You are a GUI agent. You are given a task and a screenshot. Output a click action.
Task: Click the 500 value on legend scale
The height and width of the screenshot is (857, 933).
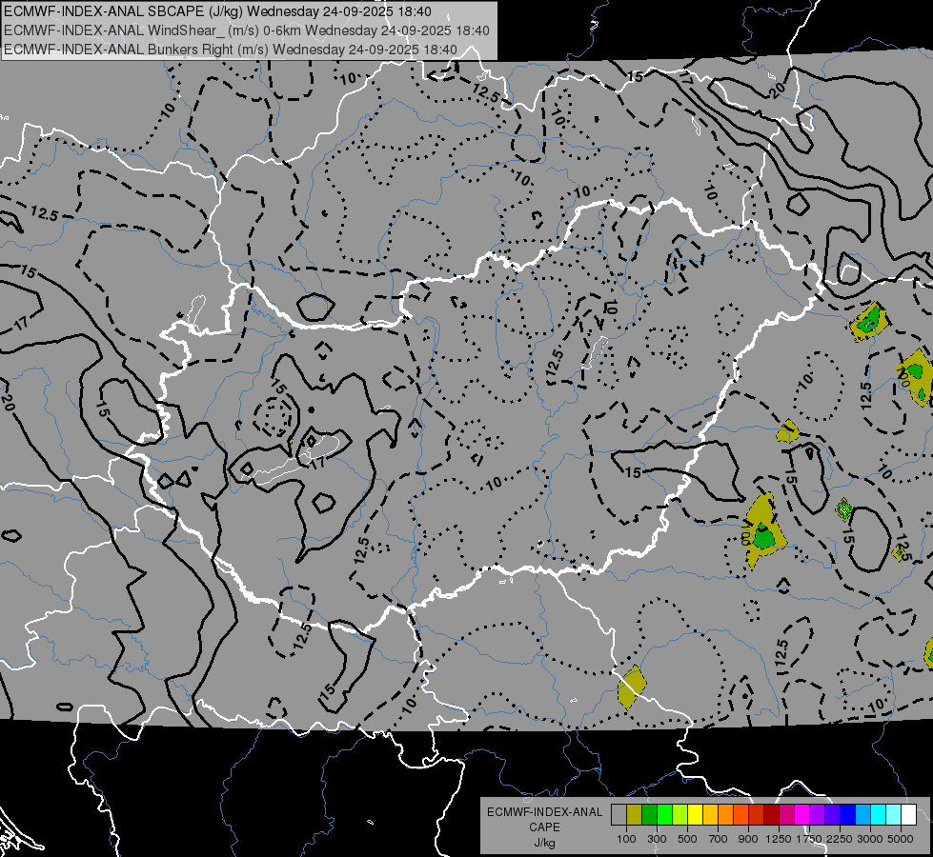coord(687,839)
